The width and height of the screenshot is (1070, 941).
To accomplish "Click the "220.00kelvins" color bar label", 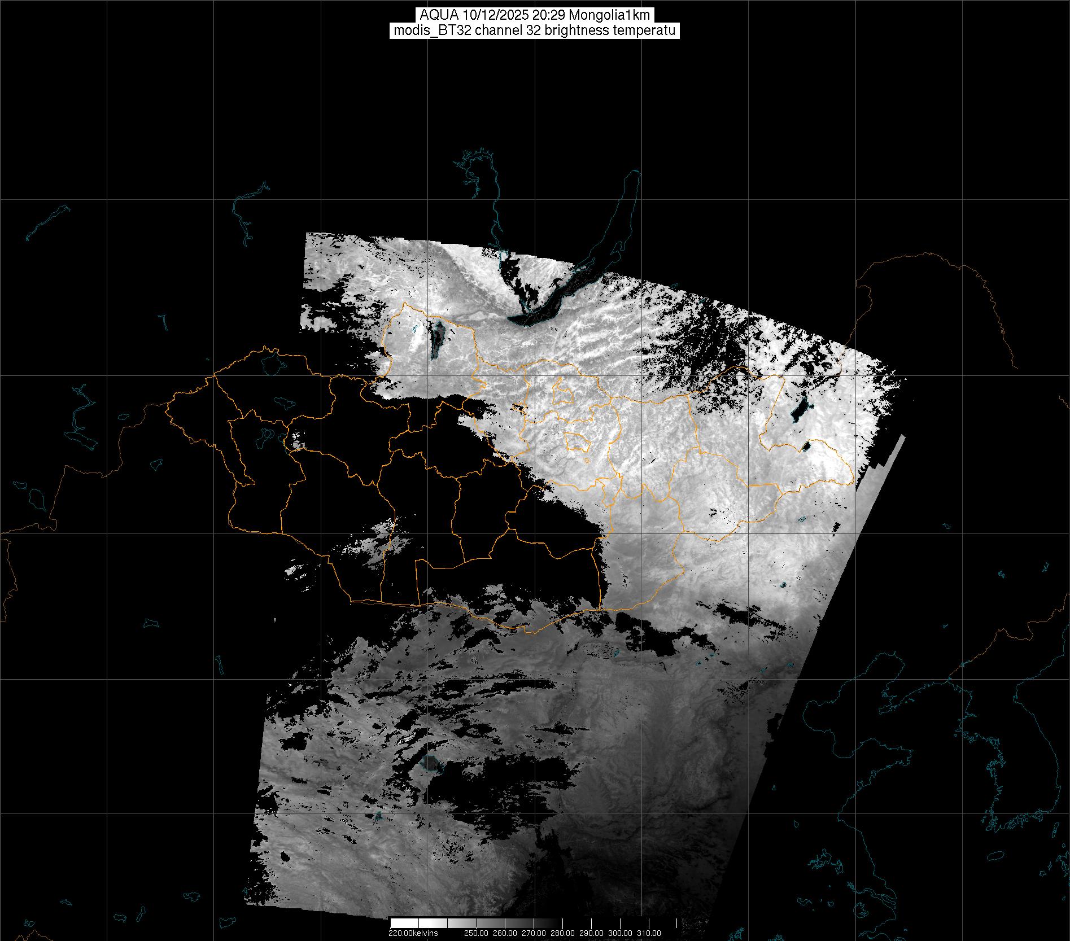I will pyautogui.click(x=413, y=933).
